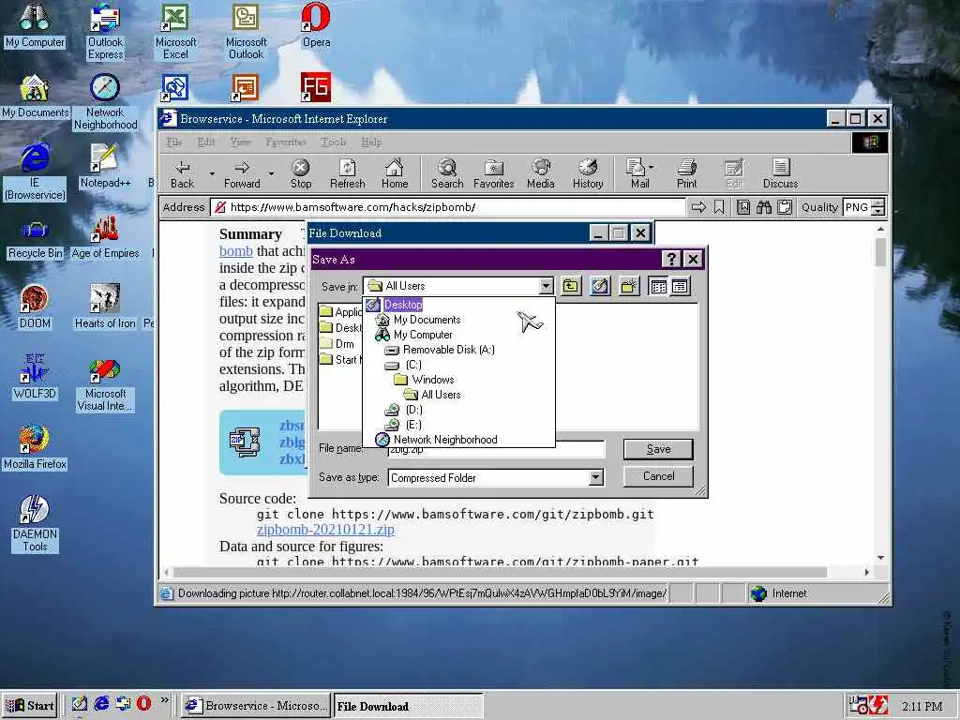
Task: Open Forward button history dropdown arrow
Action: 271,173
